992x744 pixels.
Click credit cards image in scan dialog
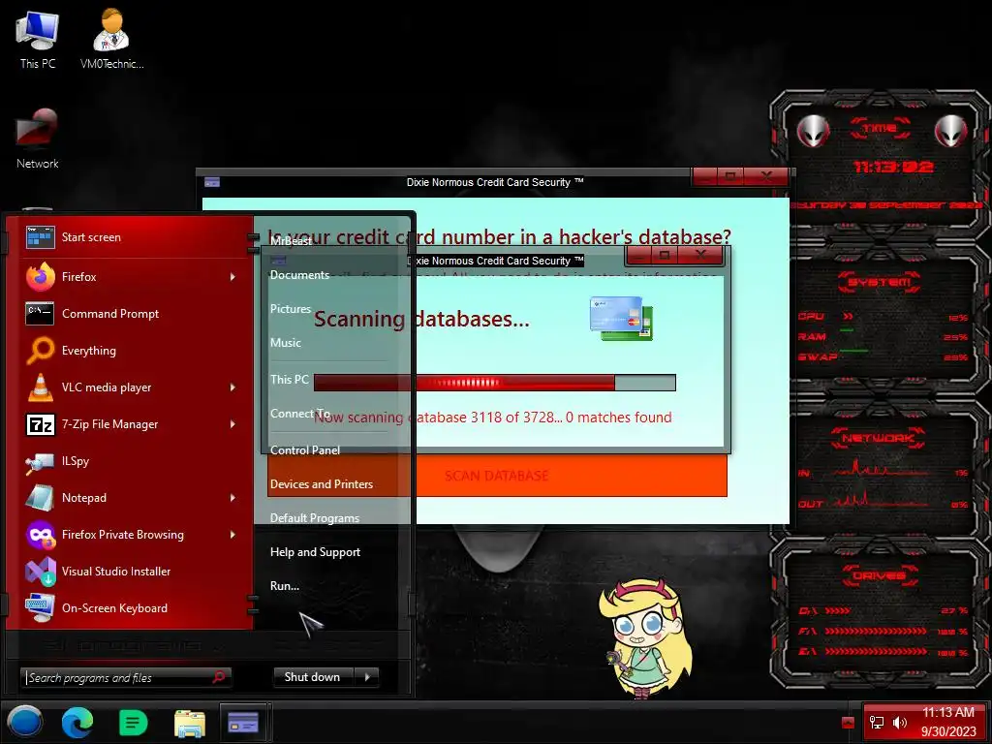(x=621, y=318)
